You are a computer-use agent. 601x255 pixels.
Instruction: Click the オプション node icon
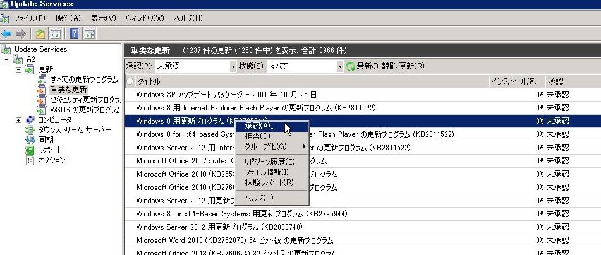pos(30,160)
